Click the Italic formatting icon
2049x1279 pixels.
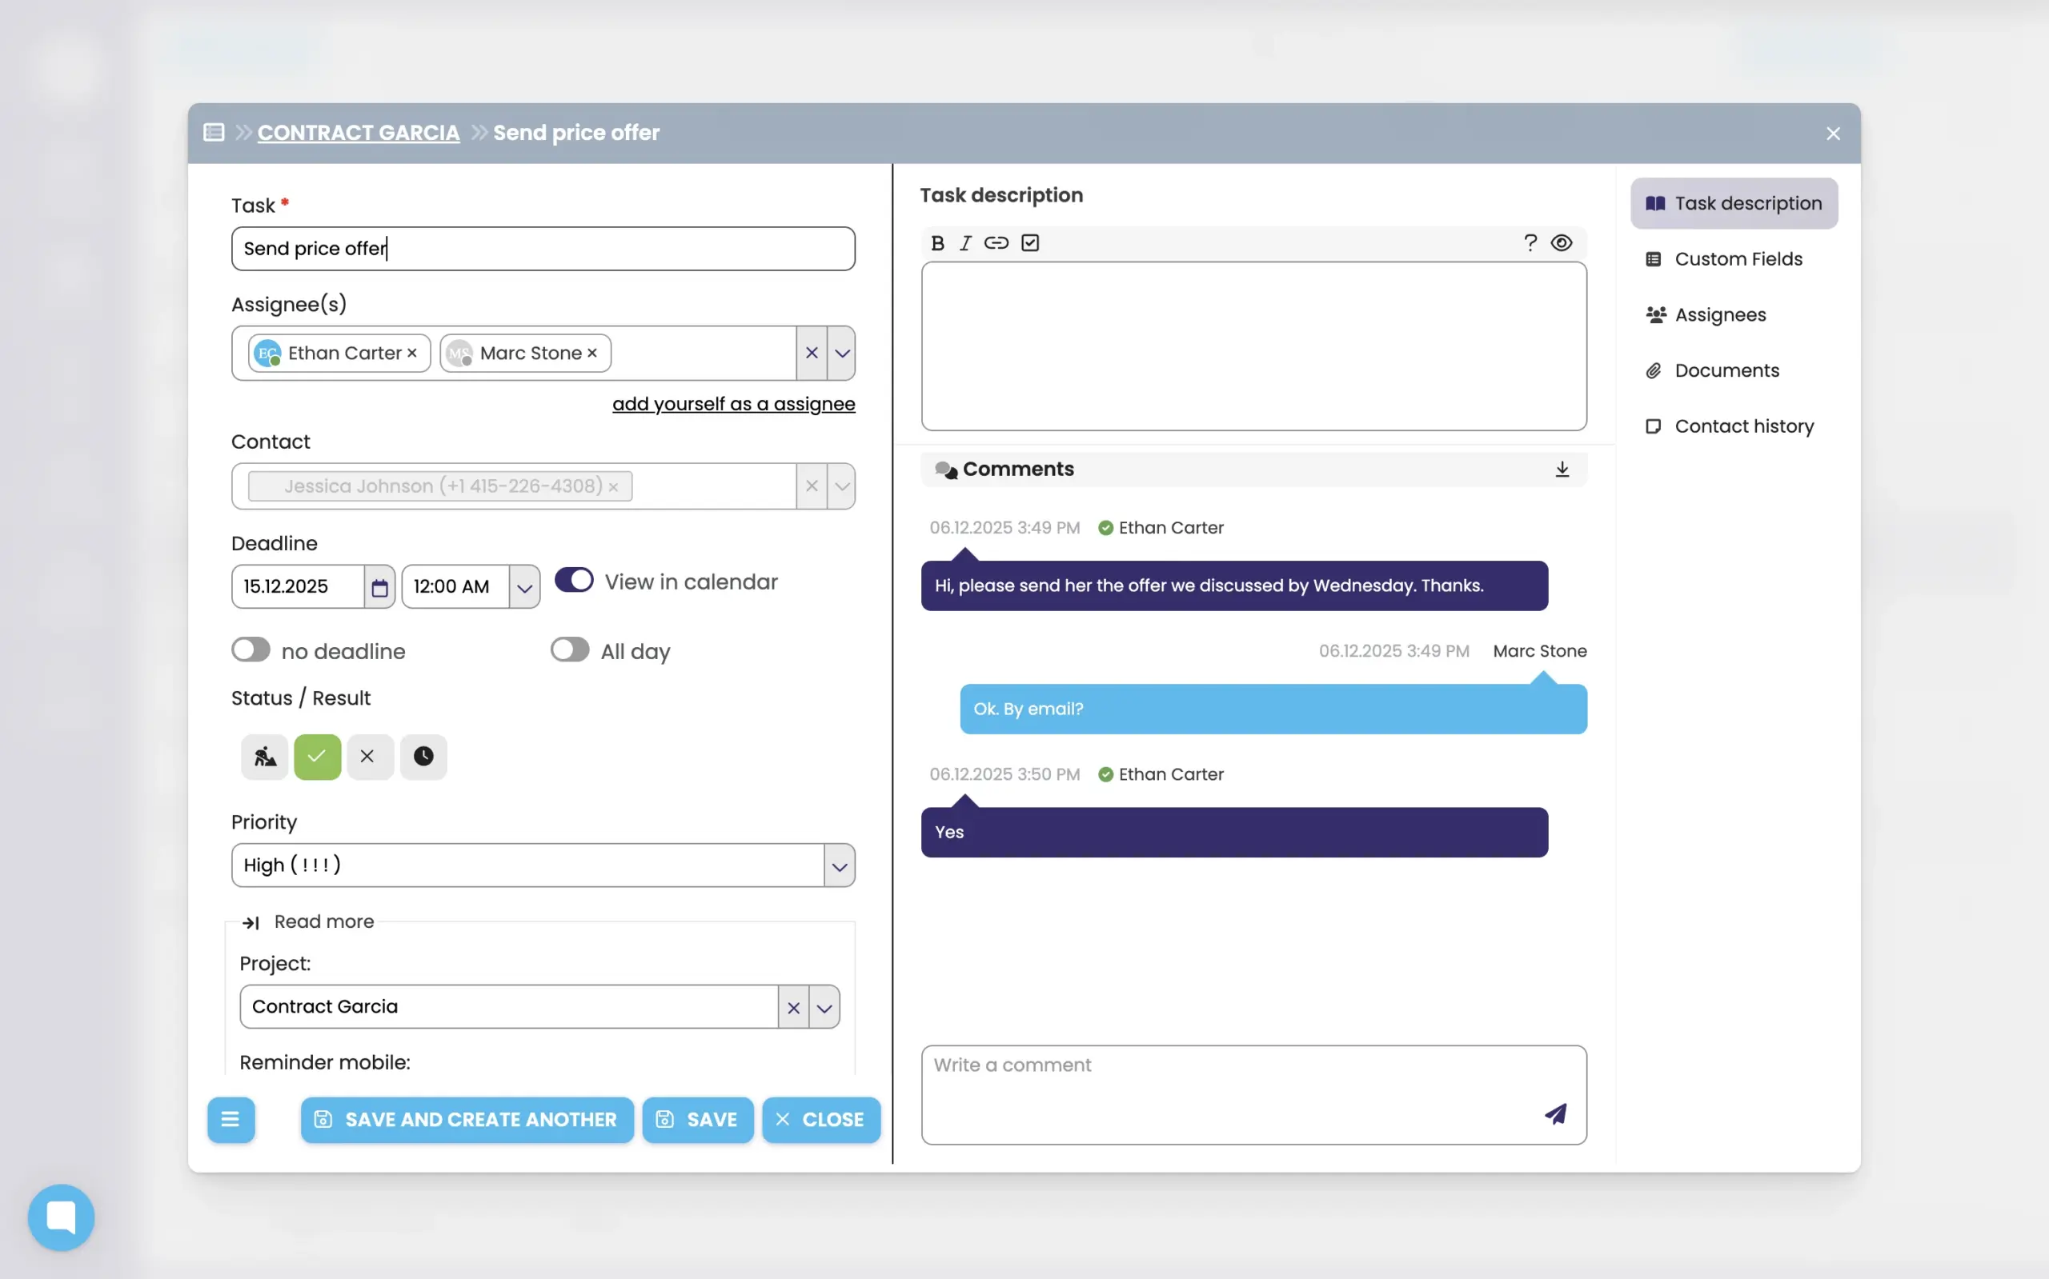pos(964,244)
